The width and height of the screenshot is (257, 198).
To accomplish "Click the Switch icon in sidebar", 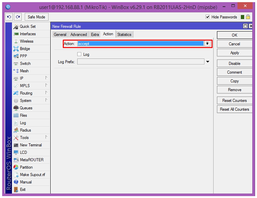I will tap(16, 63).
